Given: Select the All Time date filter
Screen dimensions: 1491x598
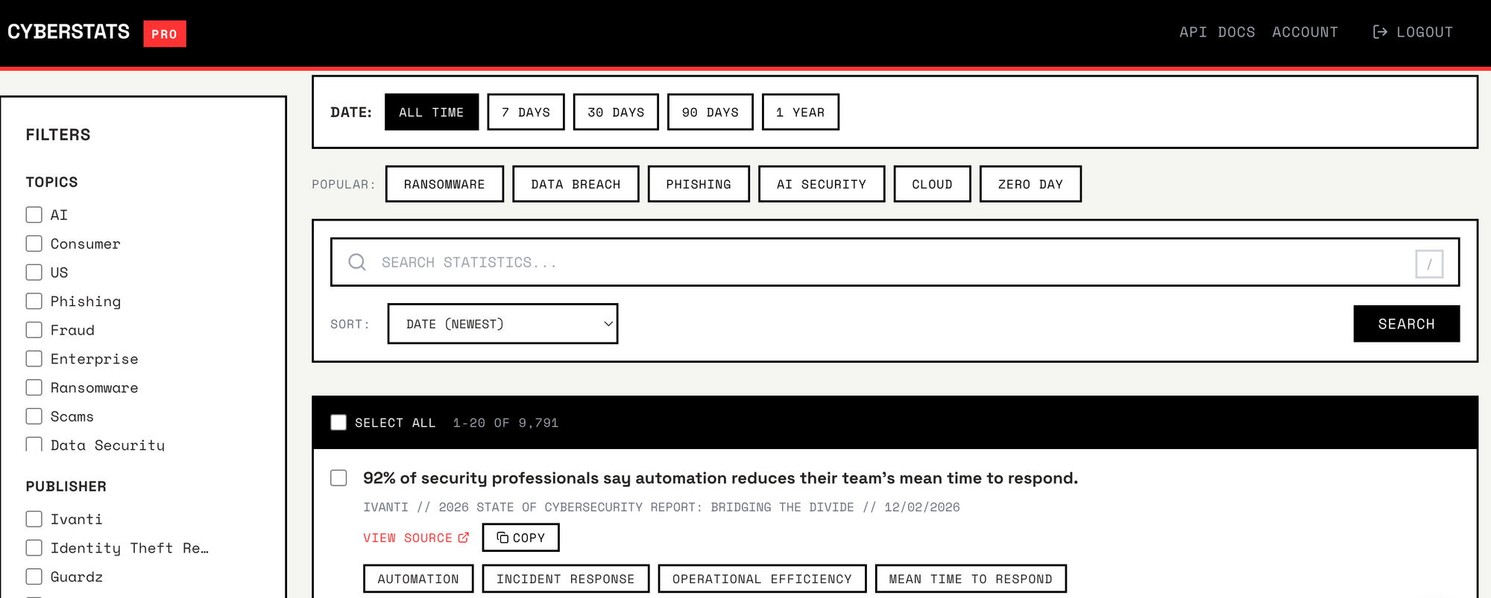Looking at the screenshot, I should tap(432, 112).
